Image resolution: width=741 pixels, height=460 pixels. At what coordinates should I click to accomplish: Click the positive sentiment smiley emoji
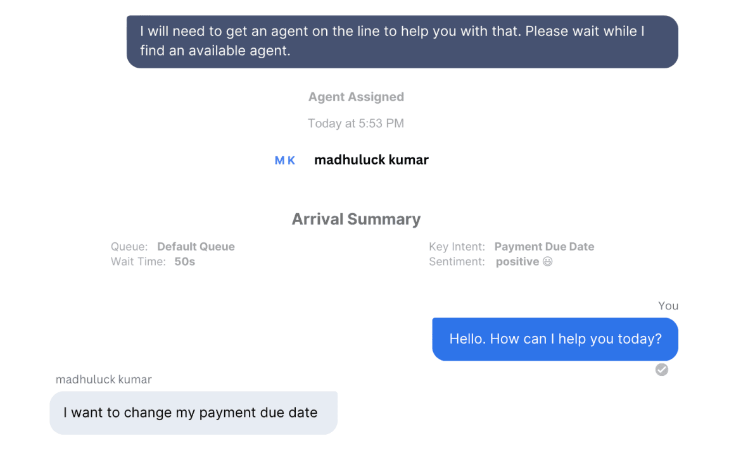548,261
